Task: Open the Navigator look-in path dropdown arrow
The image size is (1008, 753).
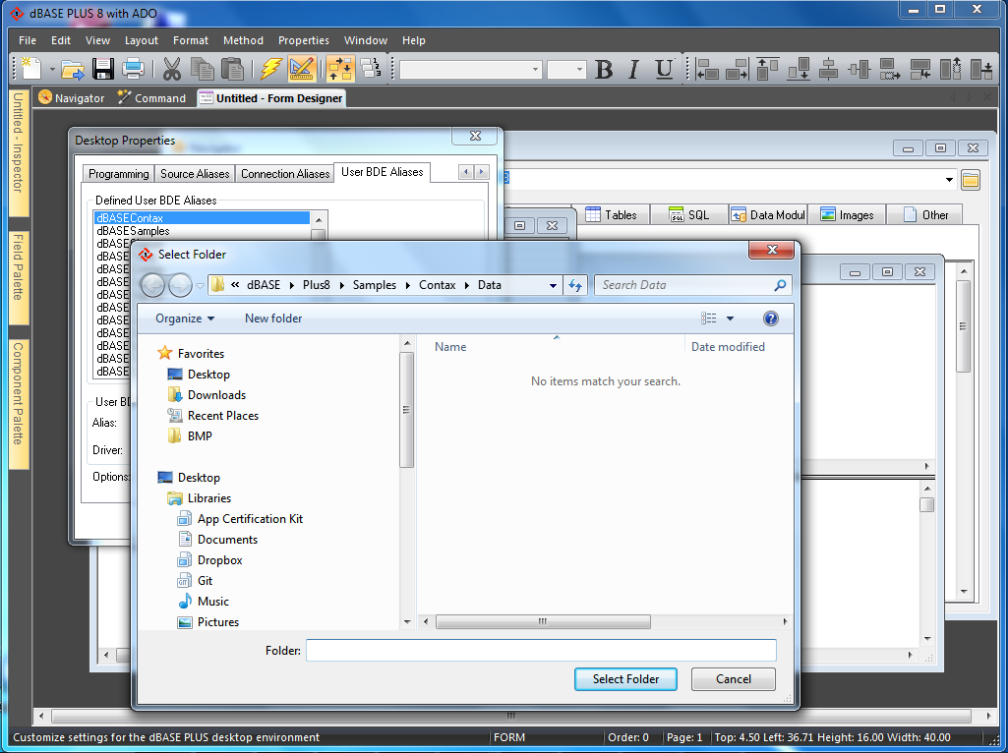Action: pyautogui.click(x=950, y=180)
